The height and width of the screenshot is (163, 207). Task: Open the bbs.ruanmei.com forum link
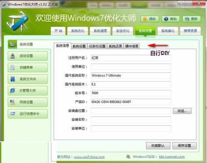[x=172, y=157]
